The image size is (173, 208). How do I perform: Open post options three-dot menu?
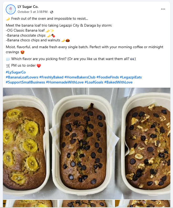point(163,9)
